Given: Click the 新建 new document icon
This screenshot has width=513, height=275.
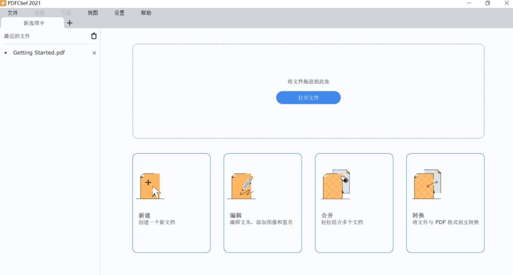Looking at the screenshot, I should click(x=150, y=186).
